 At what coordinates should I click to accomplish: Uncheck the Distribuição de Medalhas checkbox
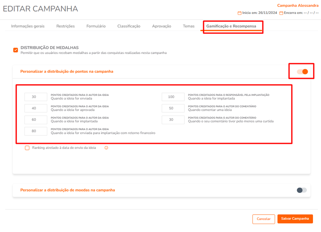point(16,50)
